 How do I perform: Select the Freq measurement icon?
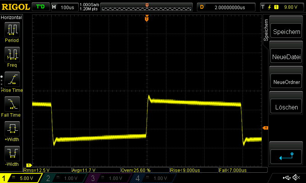11,55
